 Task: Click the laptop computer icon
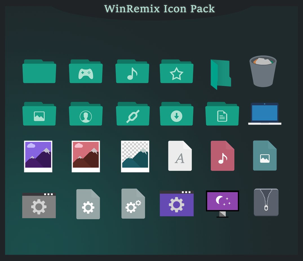(264, 113)
